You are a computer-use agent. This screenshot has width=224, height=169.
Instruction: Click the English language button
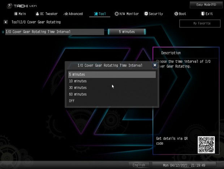tap(139, 165)
